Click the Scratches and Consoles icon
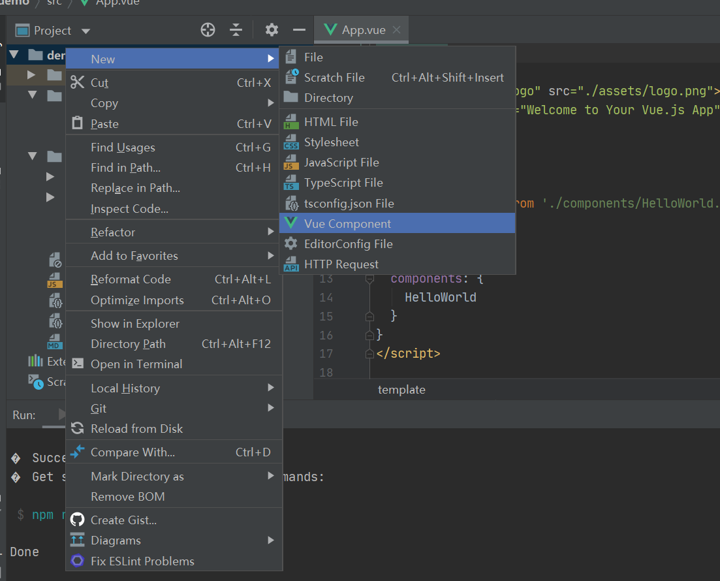 click(36, 381)
